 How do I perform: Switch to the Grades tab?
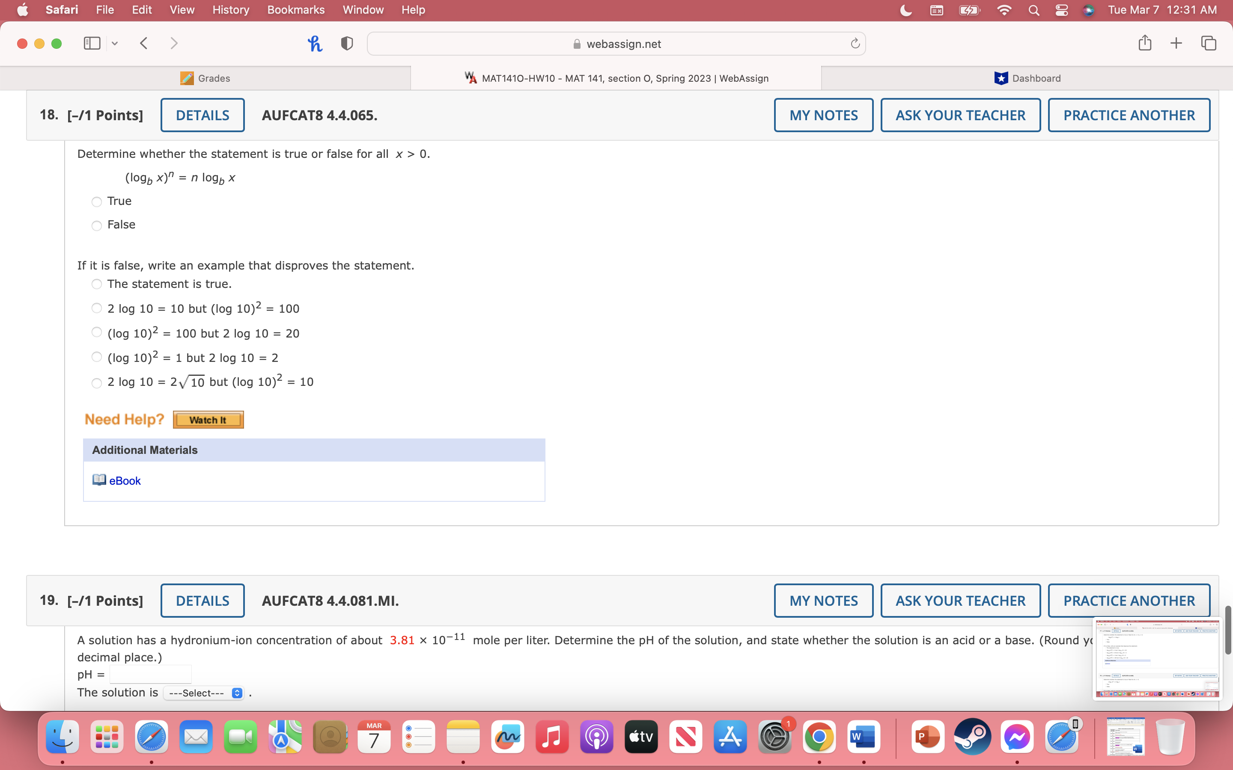pos(205,78)
